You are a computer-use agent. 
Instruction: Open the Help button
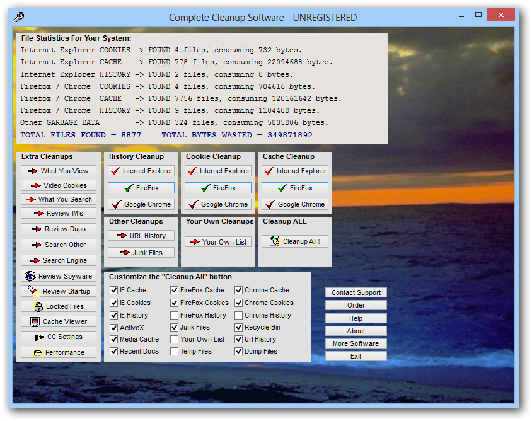tap(356, 318)
